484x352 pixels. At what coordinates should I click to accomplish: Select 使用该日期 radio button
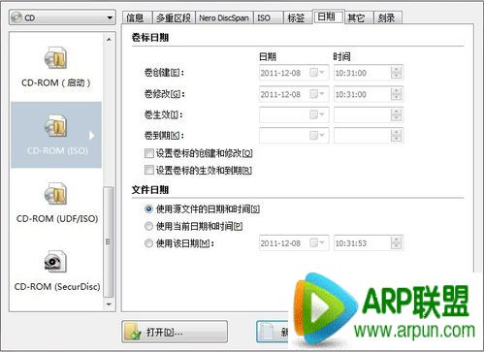tap(148, 243)
